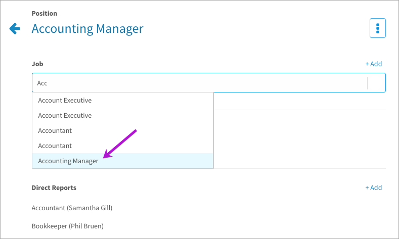Click the typed text Acc in Job field
399x239 pixels.
42,83
